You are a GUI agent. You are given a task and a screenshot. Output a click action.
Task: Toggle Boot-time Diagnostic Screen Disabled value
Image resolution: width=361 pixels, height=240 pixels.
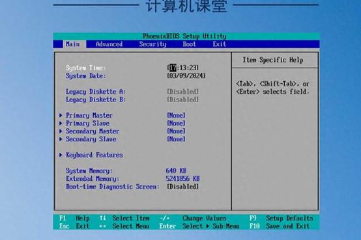click(x=183, y=187)
